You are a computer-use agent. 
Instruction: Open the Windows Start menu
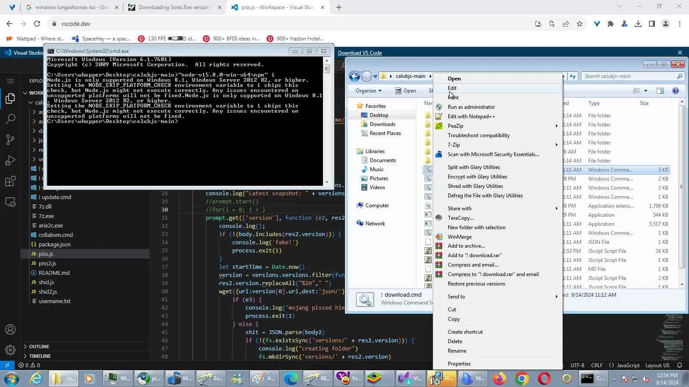(12, 378)
